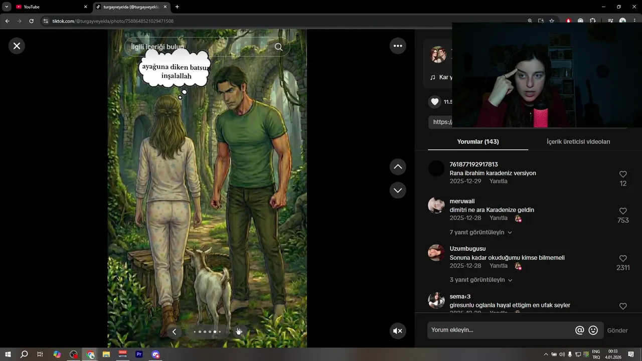This screenshot has height=361, width=642.
Task: Open the author's profile picture
Action: click(438, 54)
